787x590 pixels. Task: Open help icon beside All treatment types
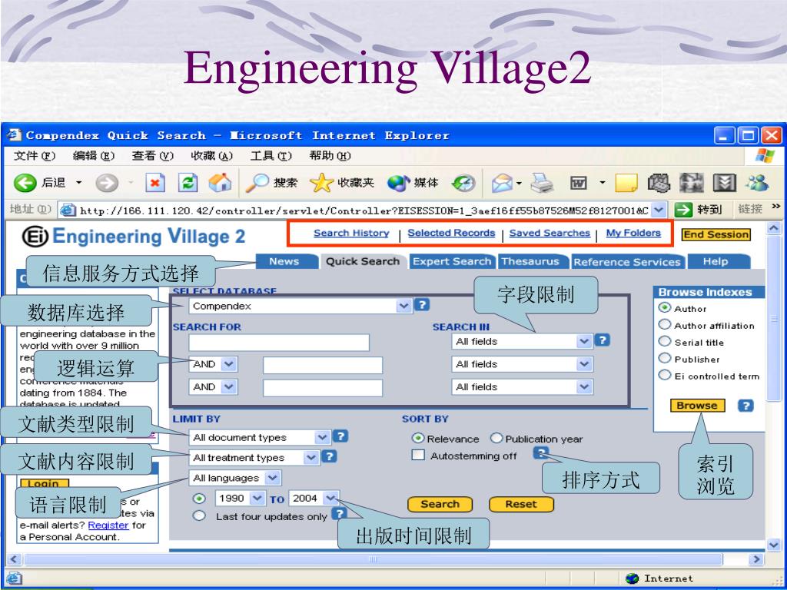[329, 456]
